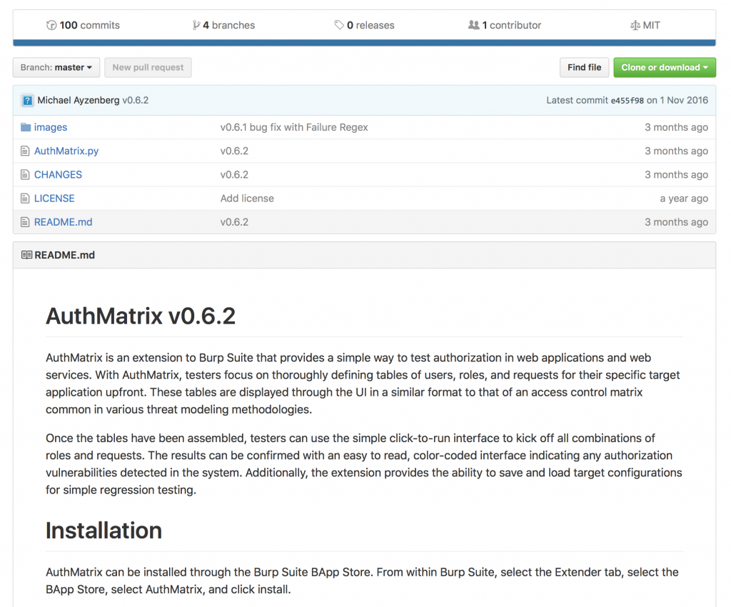Click '3 months ago' timestamp in README.md row
731x607 pixels.
677,222
